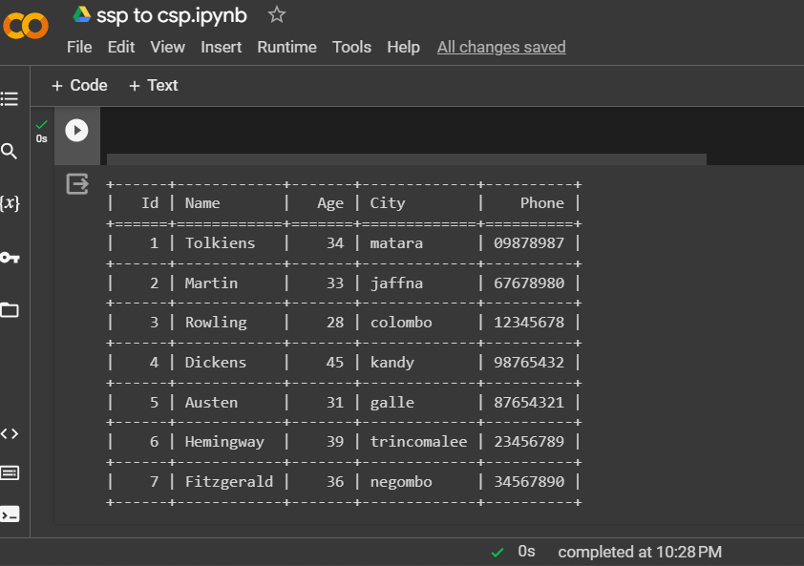Open the Runtime menu

(x=286, y=47)
